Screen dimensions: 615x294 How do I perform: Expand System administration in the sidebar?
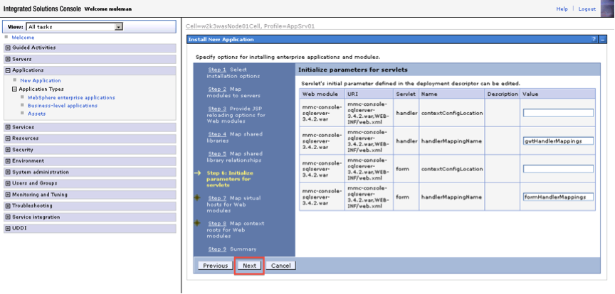click(x=8, y=172)
